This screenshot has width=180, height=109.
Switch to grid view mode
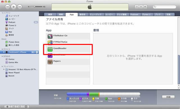[141, 7]
